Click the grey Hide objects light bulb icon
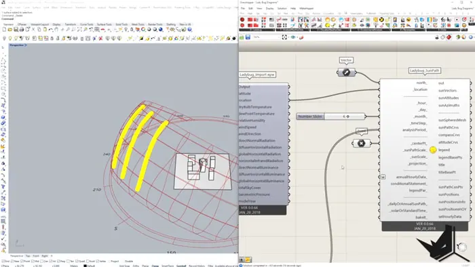This screenshot has height=267, width=475. (4, 39)
